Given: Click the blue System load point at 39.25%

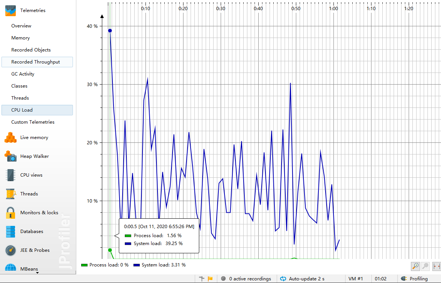Looking at the screenshot, I should pos(110,30).
